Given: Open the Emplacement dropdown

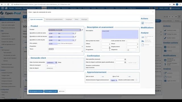Looking at the screenshot, I should [137, 47].
